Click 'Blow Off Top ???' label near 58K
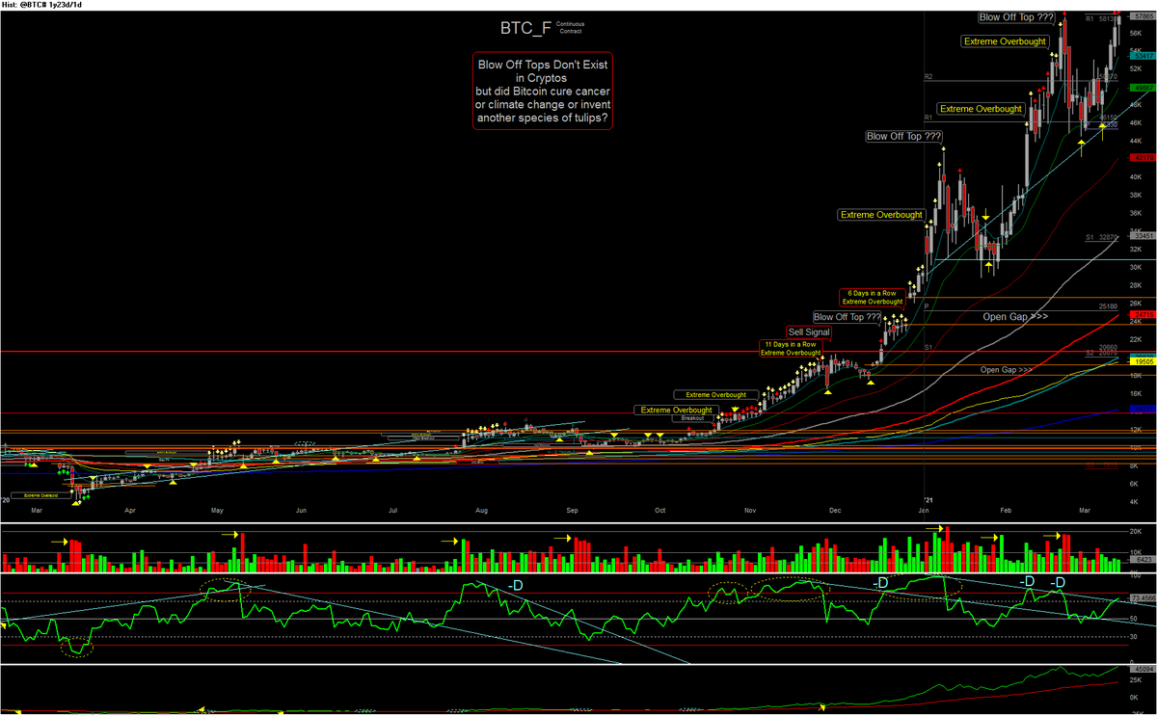The width and height of the screenshot is (1157, 716). (x=1016, y=16)
